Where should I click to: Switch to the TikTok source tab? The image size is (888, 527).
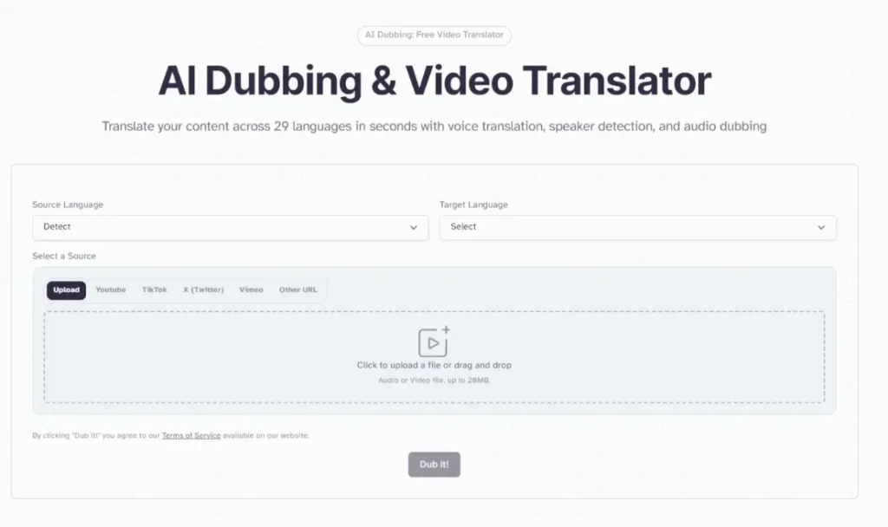153,290
